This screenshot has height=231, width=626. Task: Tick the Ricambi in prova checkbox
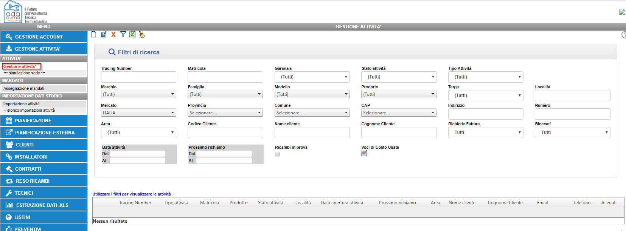point(277,154)
